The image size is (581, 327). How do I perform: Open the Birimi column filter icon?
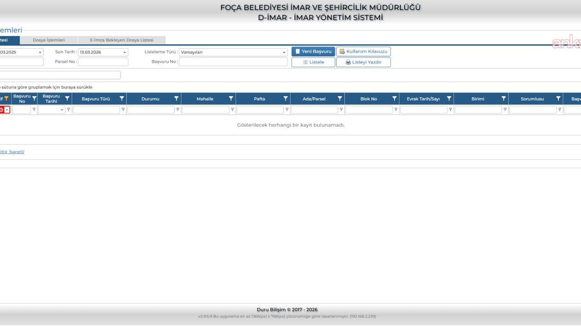[503, 99]
